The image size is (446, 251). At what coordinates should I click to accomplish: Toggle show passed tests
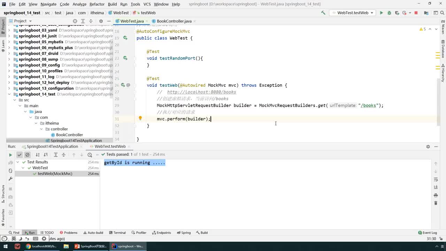point(20,155)
